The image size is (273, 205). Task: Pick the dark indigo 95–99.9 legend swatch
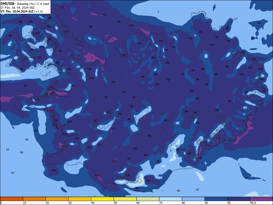point(239,199)
